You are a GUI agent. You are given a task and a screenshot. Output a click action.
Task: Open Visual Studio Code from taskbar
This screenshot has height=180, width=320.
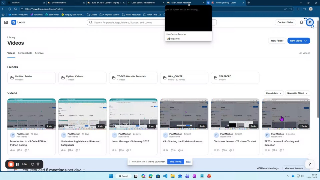pyautogui.click(x=165, y=176)
